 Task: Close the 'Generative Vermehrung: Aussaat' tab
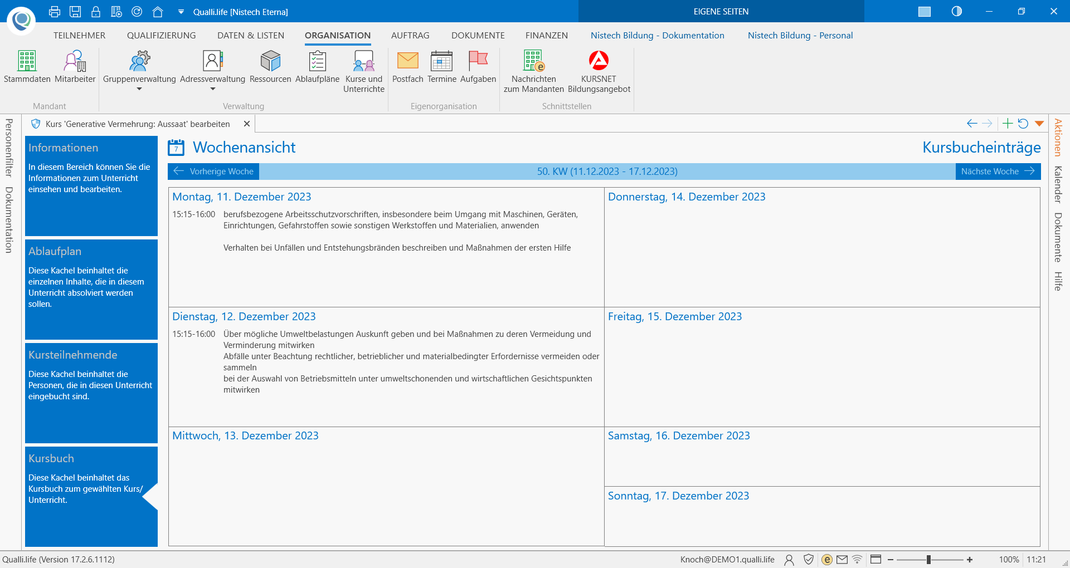pyautogui.click(x=247, y=124)
